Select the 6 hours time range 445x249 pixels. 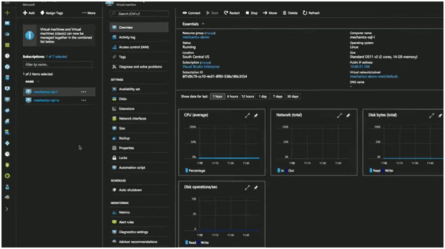pos(233,96)
